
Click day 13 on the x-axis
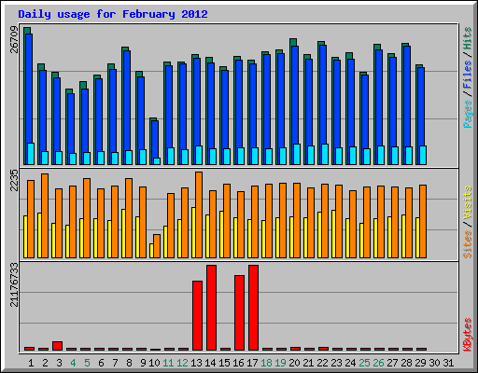[x=196, y=363]
